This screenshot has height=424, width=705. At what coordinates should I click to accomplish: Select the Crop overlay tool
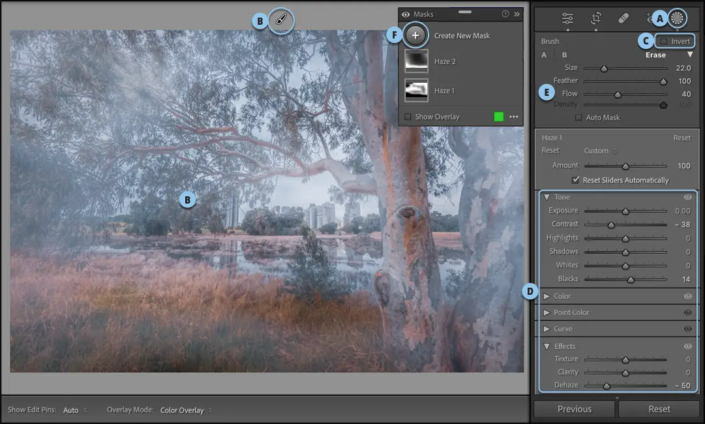[595, 18]
